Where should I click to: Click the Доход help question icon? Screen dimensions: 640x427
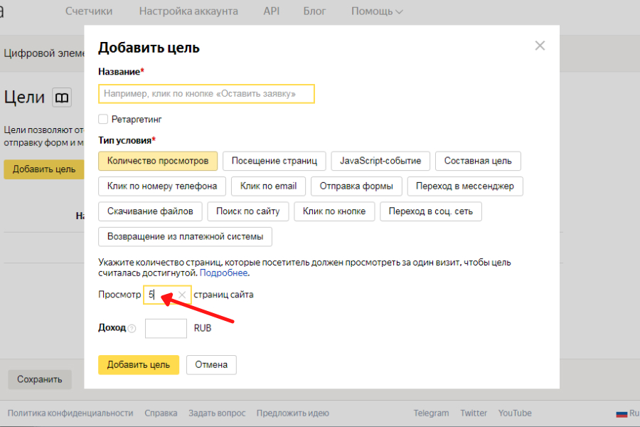point(132,329)
